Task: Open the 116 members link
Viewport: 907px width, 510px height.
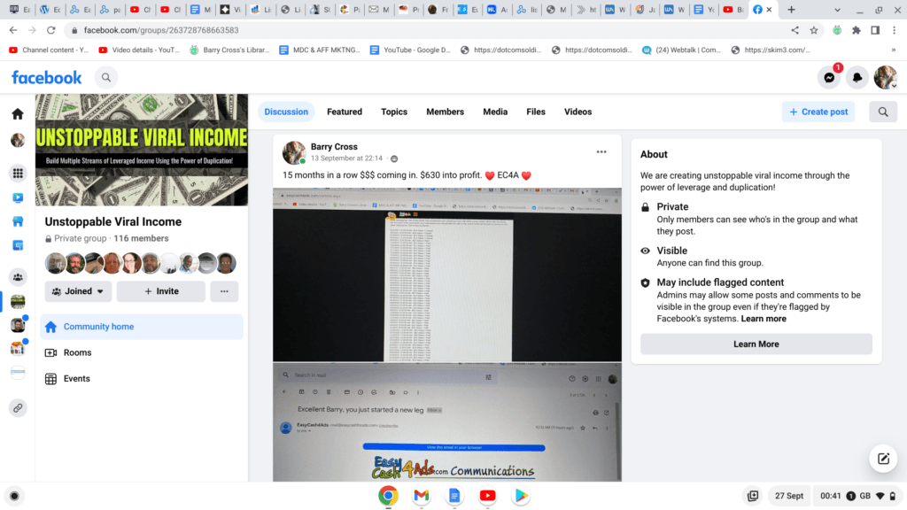Action: pos(141,238)
